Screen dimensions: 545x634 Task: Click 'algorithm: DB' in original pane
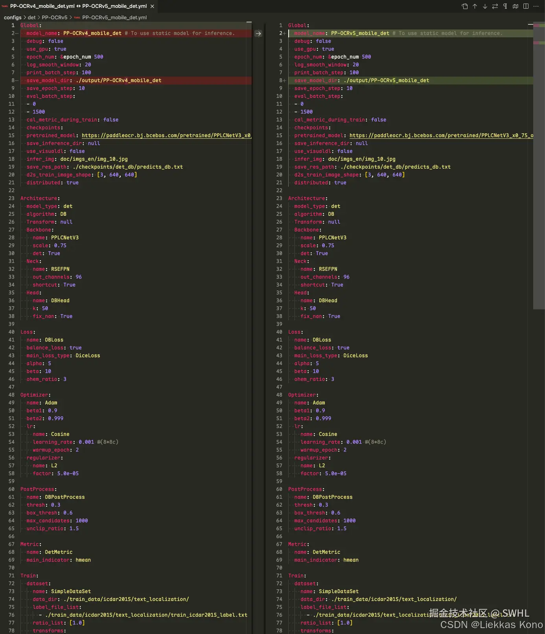click(x=46, y=214)
